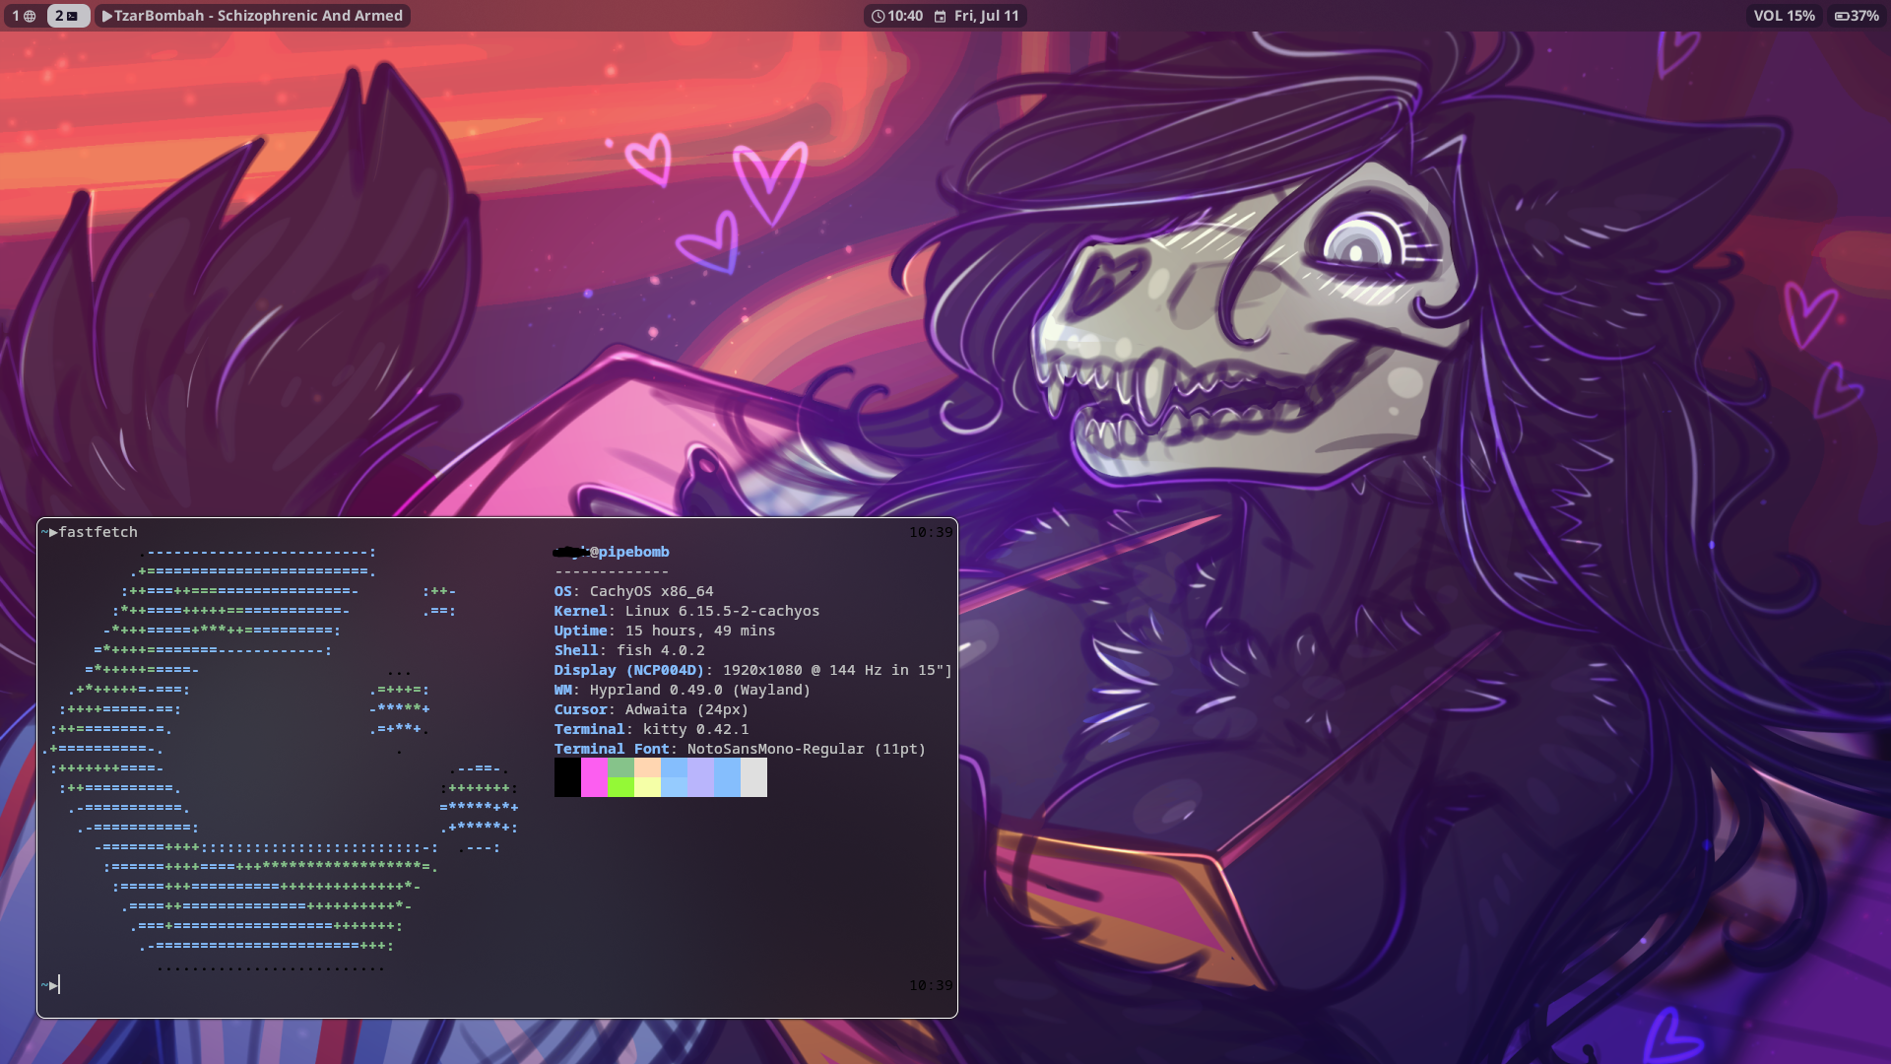The width and height of the screenshot is (1891, 1064).
Task: Click the Uptime: 15 hours, 49 mins line
Action: pyautogui.click(x=664, y=631)
